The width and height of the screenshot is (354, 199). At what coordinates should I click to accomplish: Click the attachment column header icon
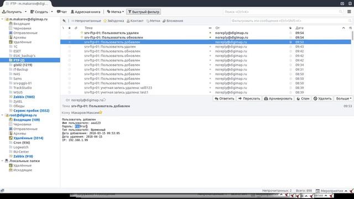tap(76, 28)
